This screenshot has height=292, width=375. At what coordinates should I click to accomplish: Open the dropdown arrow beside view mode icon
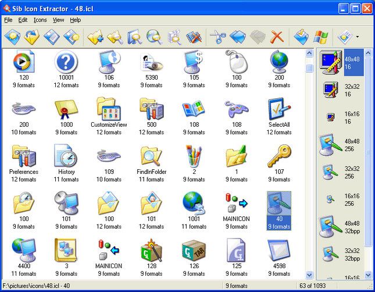(358, 37)
